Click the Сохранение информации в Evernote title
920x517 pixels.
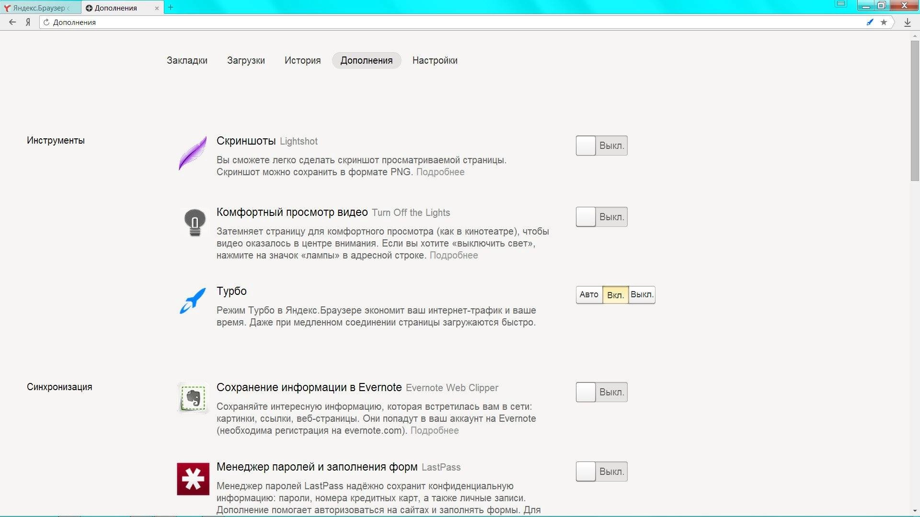(309, 387)
